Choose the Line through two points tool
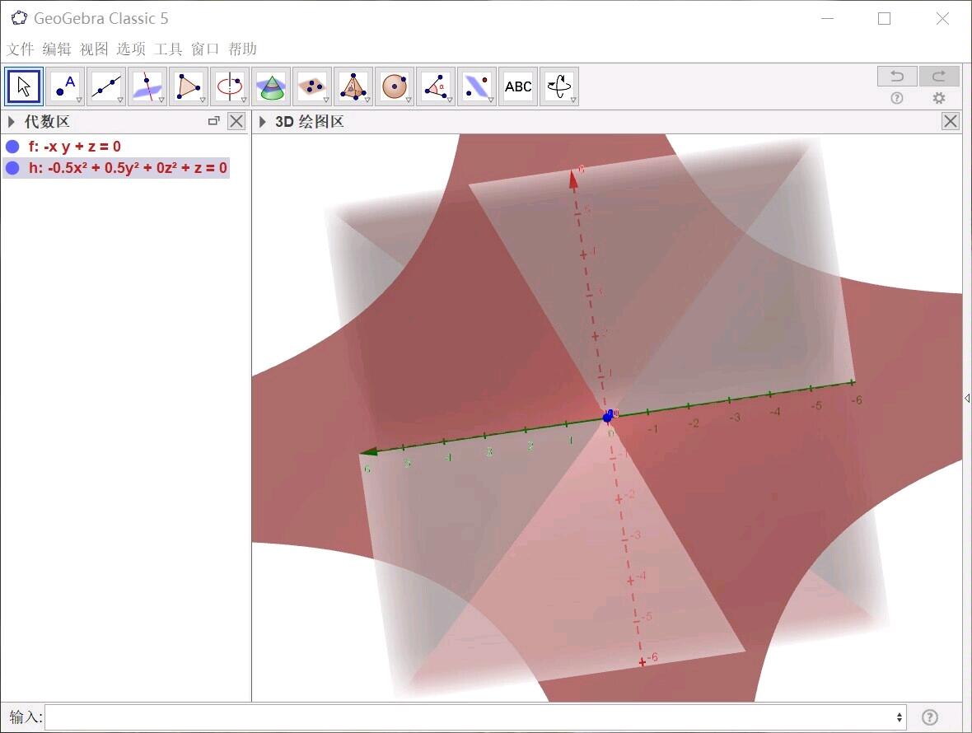Viewport: 972px width, 733px height. coord(106,86)
